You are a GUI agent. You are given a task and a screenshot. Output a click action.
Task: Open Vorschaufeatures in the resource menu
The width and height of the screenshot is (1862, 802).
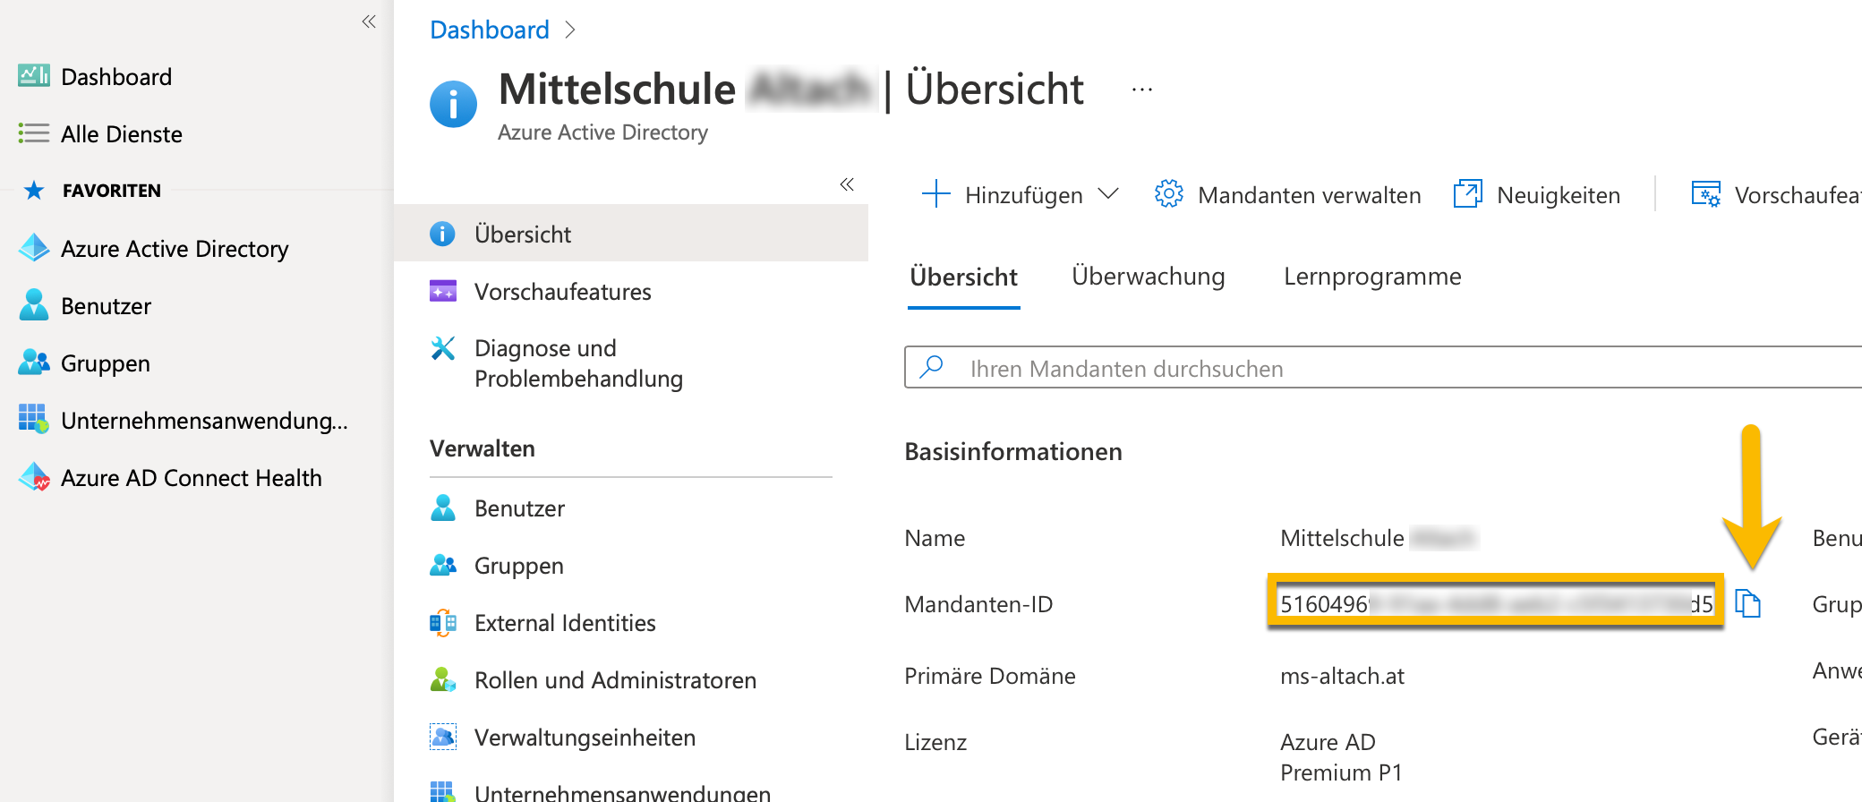tap(562, 292)
